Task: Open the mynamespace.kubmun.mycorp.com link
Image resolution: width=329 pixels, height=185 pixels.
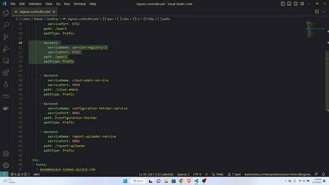Action: (x=67, y=169)
